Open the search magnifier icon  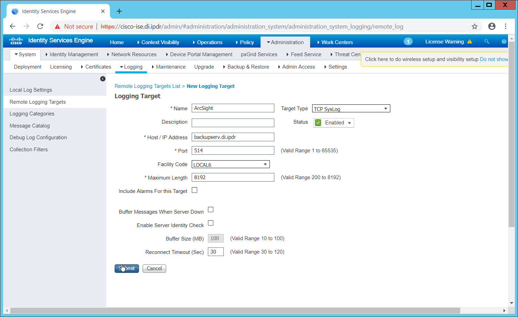[x=487, y=41]
